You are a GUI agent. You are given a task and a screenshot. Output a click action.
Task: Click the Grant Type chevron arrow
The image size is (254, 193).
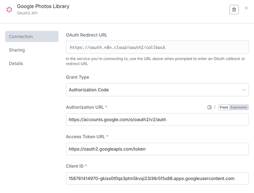point(244,90)
